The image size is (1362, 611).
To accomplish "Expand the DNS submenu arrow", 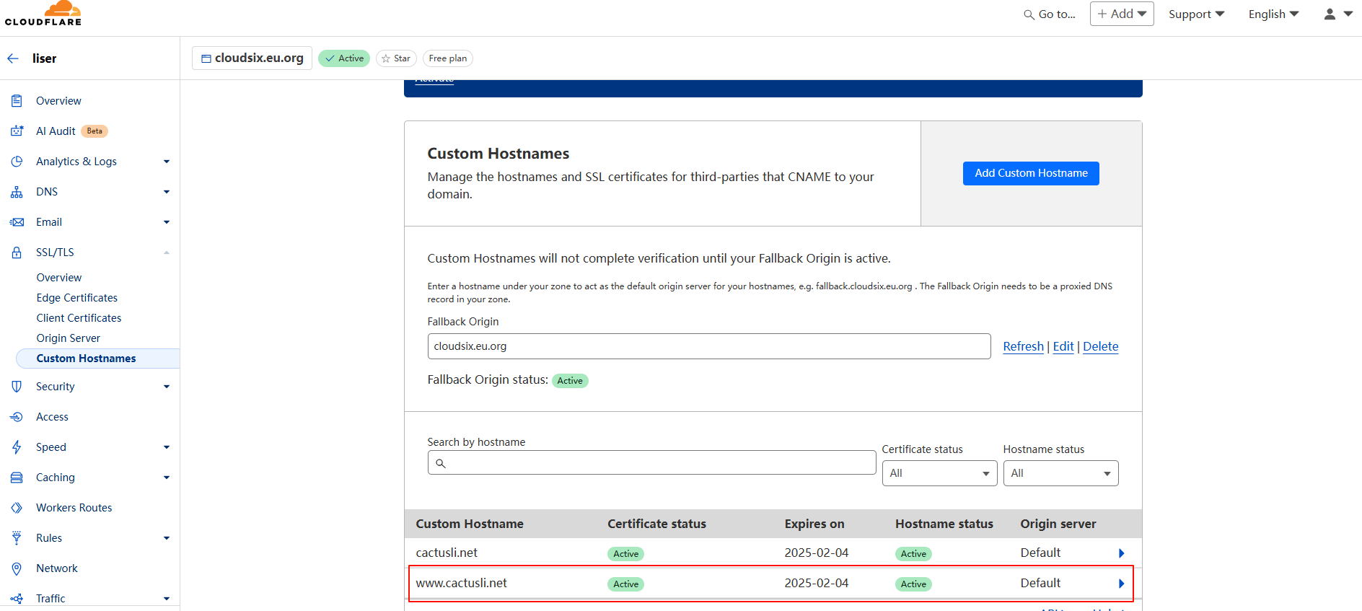I will point(167,192).
